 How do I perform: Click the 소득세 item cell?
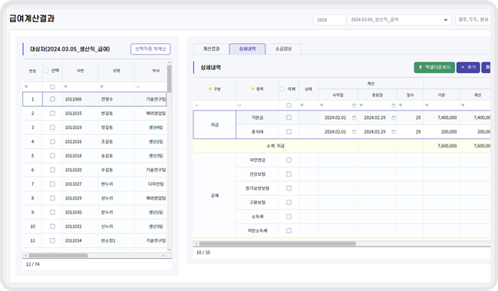257,217
